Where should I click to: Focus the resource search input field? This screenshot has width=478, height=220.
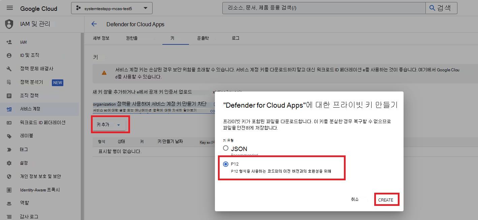(x=324, y=8)
